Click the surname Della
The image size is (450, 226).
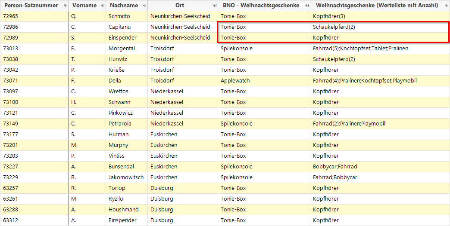115,81
